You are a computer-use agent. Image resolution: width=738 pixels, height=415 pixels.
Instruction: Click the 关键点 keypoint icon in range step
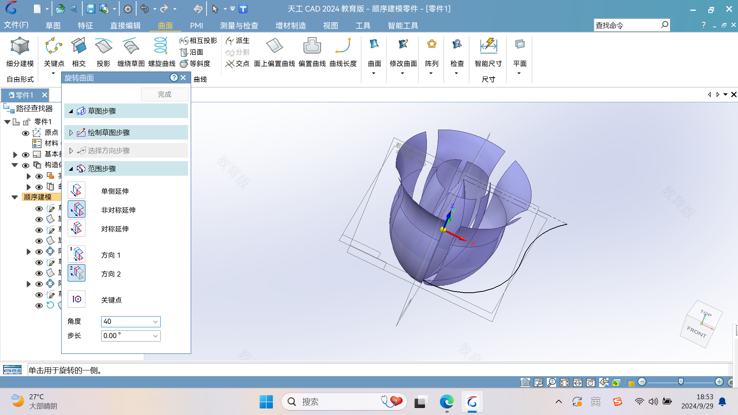[x=77, y=299]
